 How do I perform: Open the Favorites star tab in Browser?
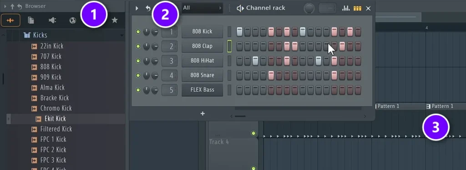pyautogui.click(x=114, y=20)
